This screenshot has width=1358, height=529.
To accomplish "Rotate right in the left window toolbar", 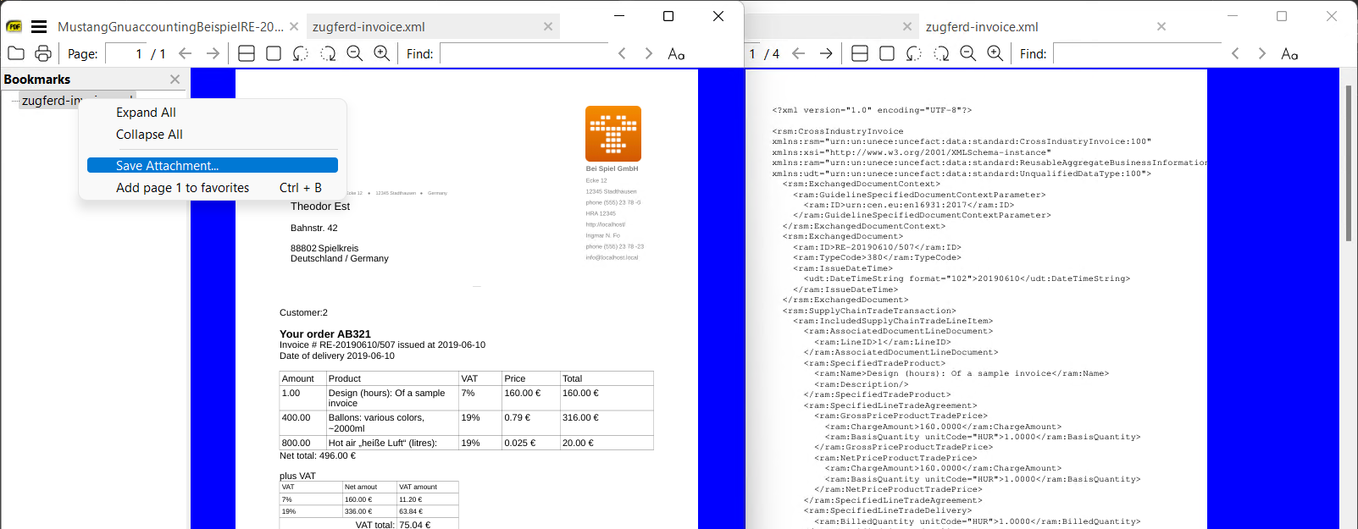I will (x=328, y=53).
